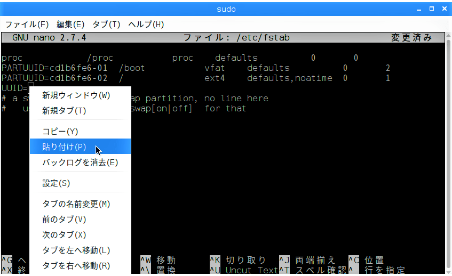
Task: Open the ファイル(F) menu
Action: (x=27, y=25)
